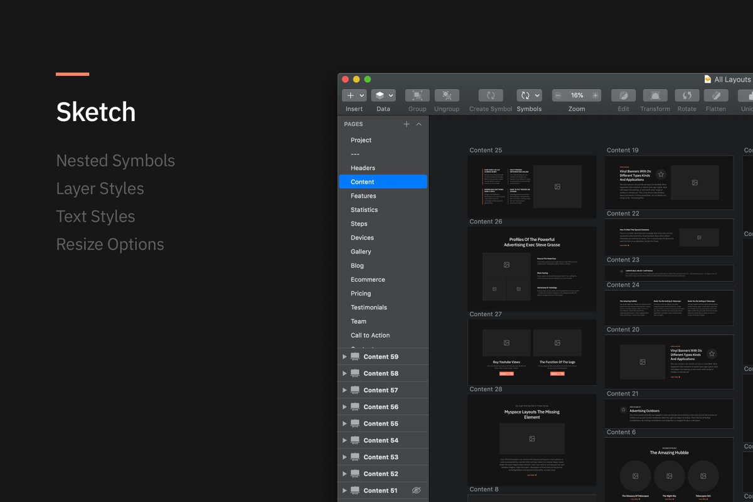Select the Features page
Screen dimensions: 753x502
[x=383, y=196]
